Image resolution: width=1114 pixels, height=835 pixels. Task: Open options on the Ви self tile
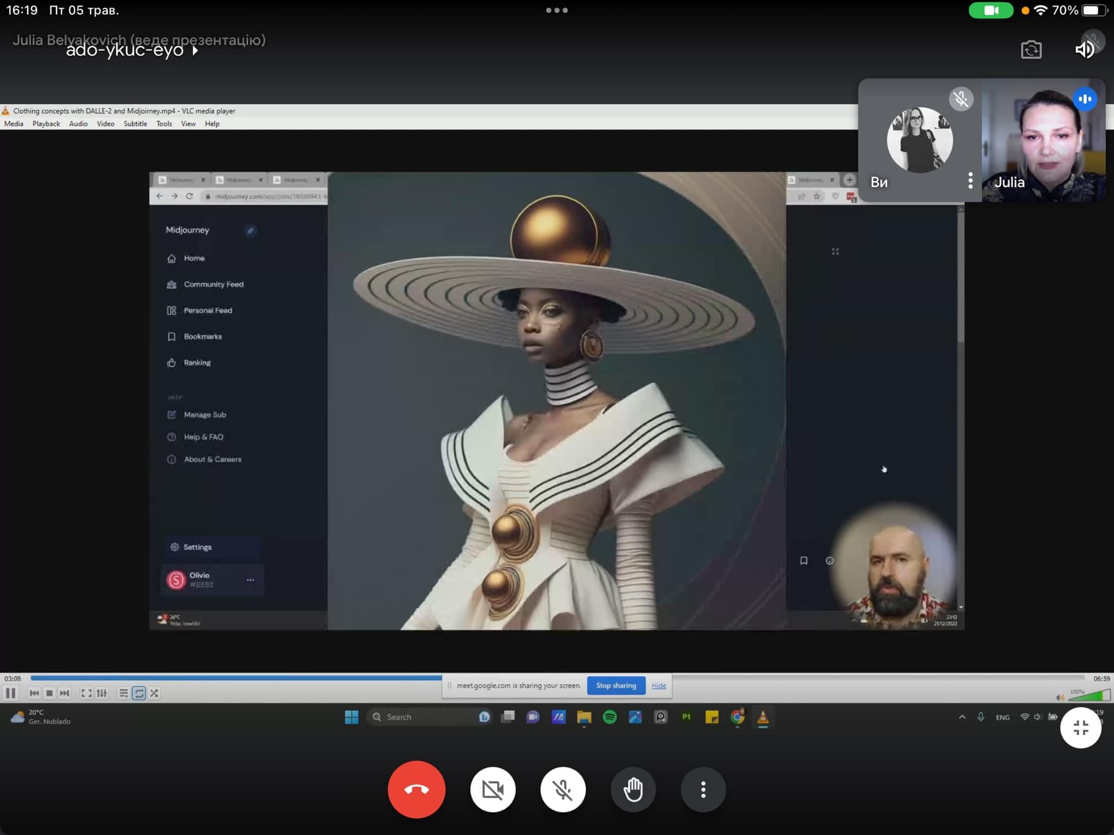[x=970, y=180]
